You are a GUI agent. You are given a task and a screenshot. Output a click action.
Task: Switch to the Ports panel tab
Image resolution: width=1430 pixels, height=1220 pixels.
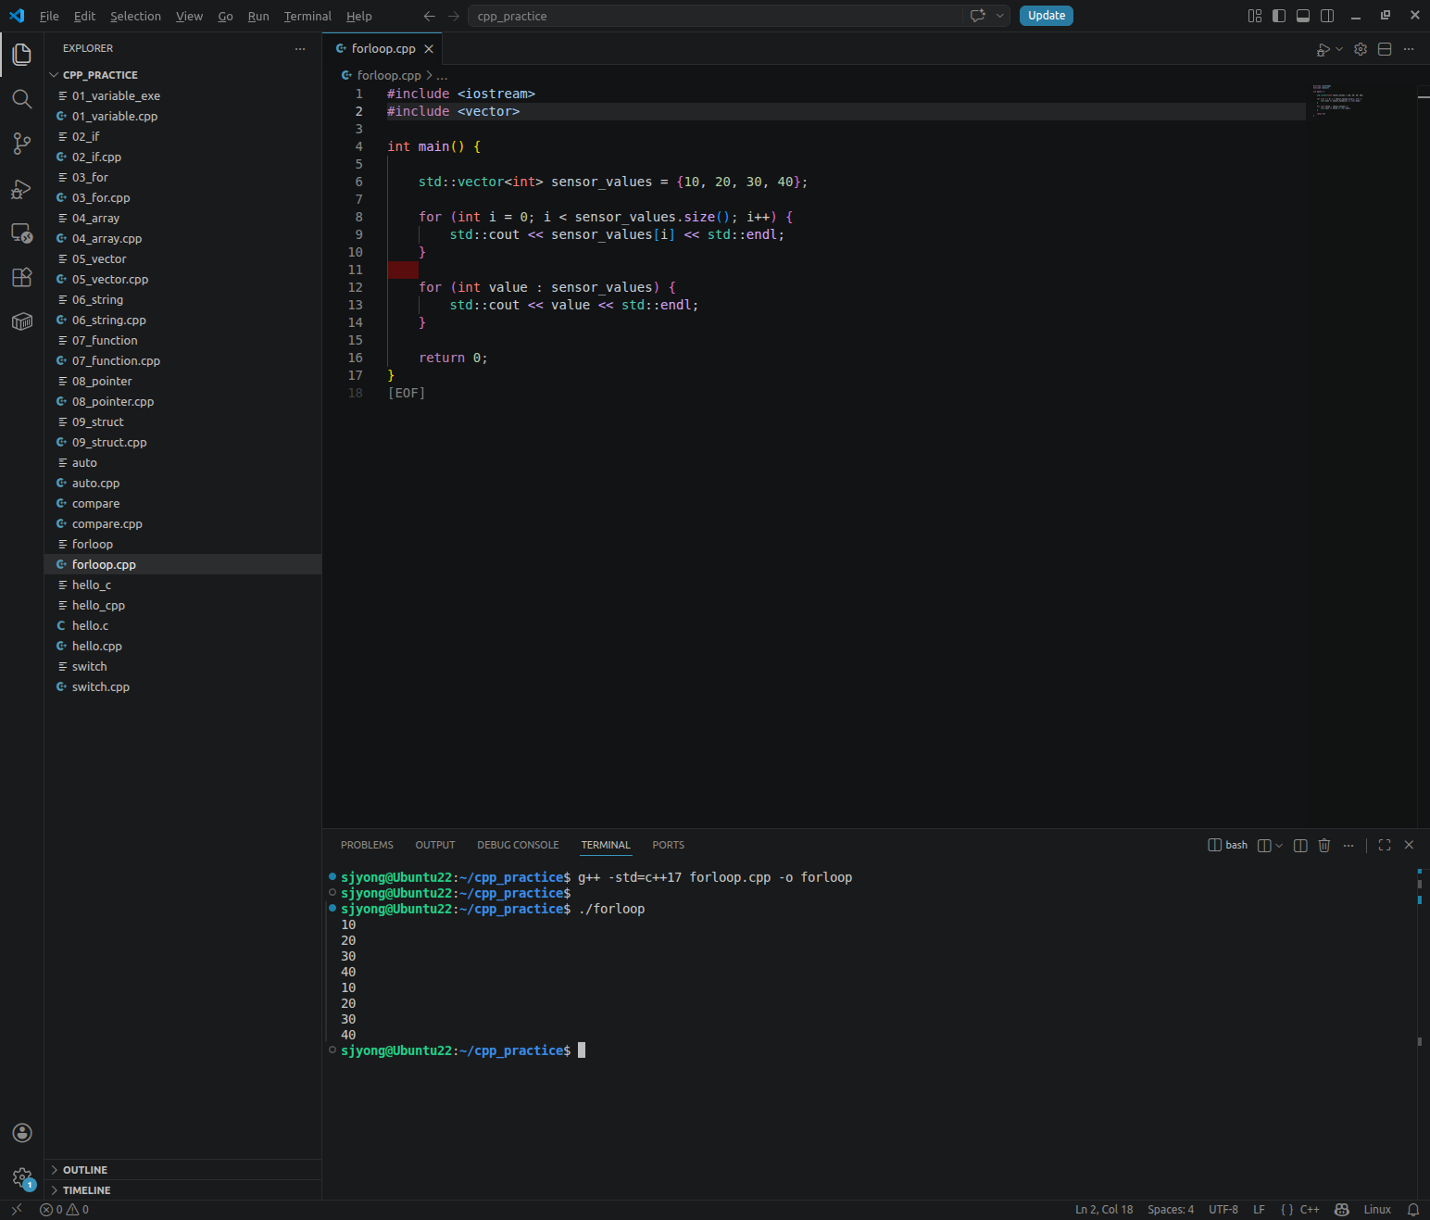668,845
